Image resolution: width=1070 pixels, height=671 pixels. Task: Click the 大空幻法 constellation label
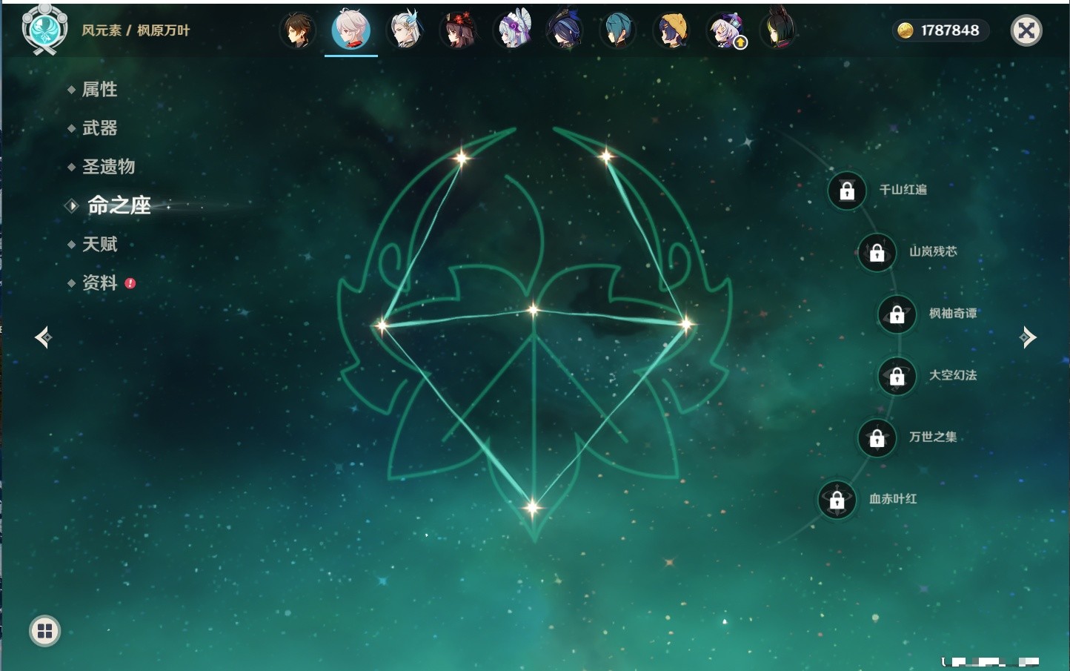[x=953, y=375]
